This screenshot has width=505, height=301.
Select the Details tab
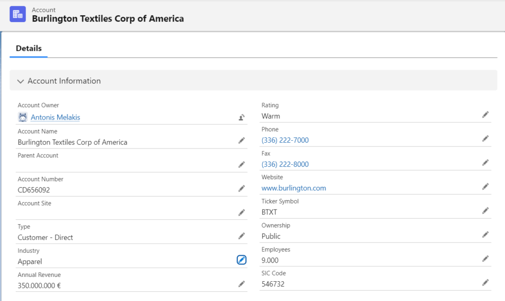coord(29,49)
